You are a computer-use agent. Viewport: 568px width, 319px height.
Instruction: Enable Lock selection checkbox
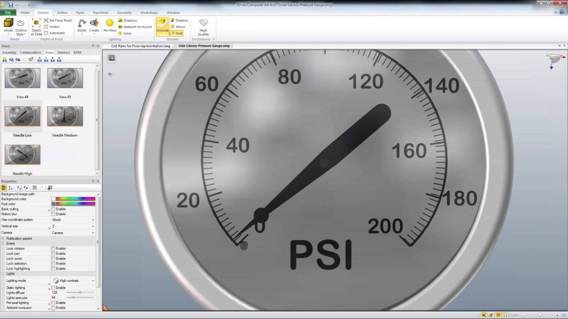[53, 264]
